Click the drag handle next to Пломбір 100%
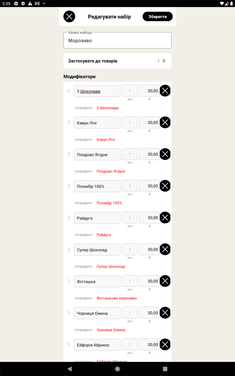The image size is (235, 376). click(69, 186)
